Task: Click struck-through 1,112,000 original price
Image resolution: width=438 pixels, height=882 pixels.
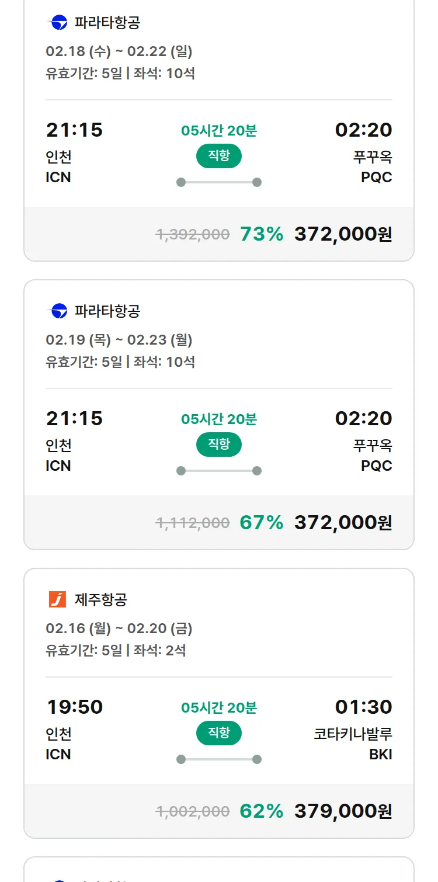Action: click(193, 523)
